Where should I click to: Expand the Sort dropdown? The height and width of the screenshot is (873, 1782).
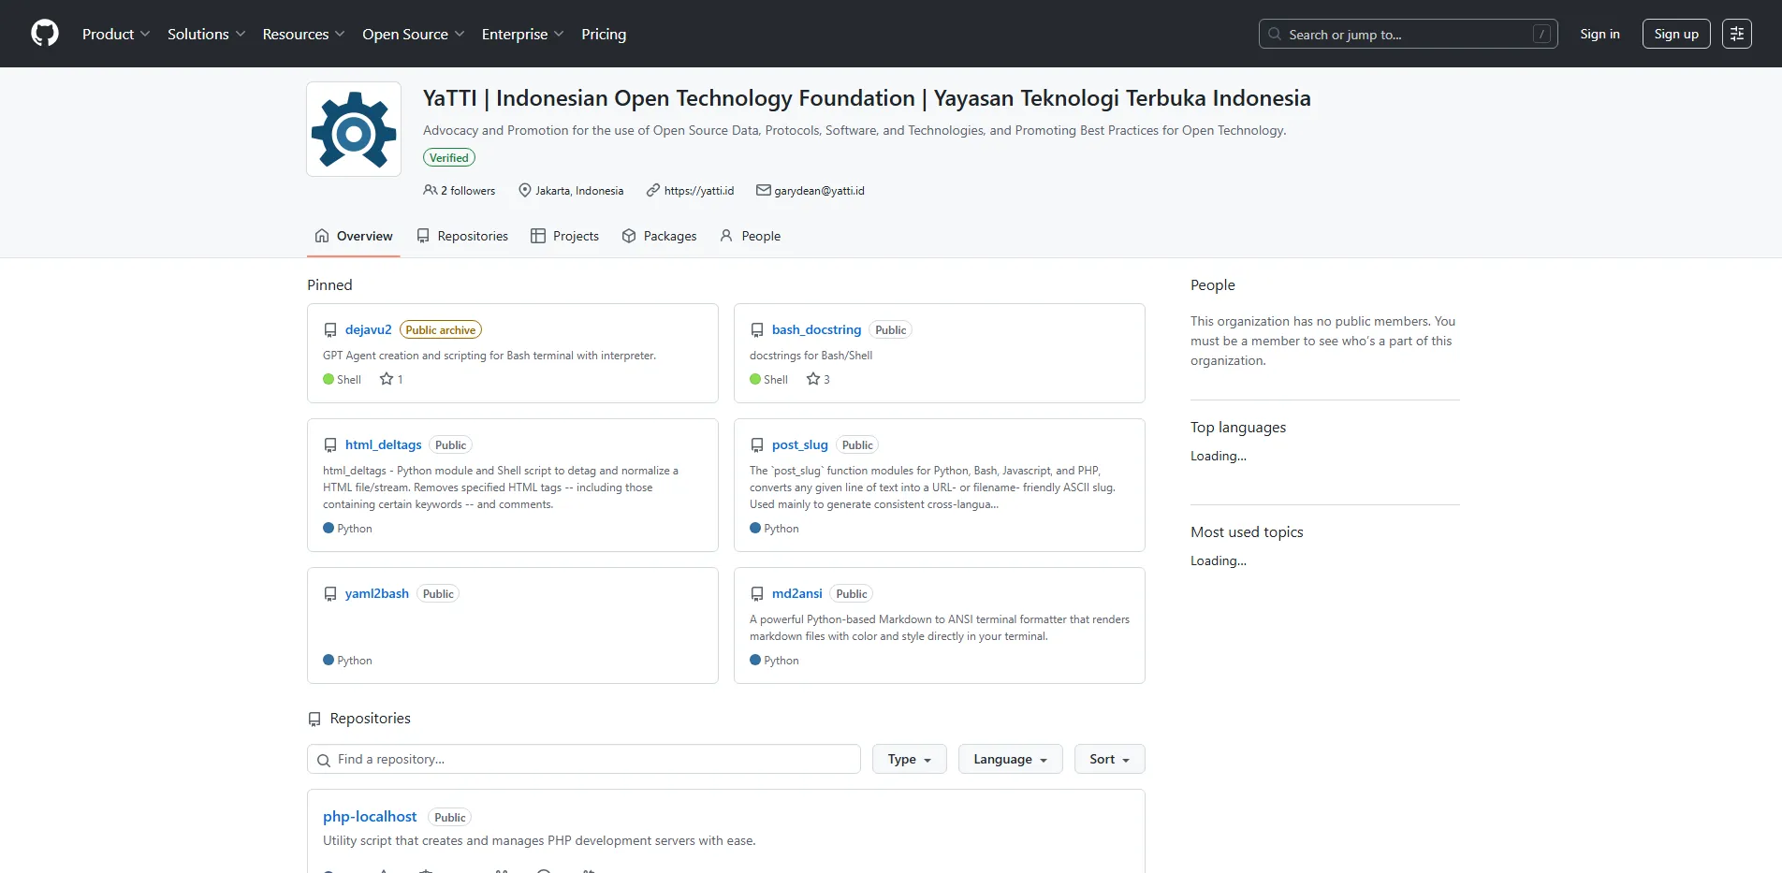(x=1109, y=759)
